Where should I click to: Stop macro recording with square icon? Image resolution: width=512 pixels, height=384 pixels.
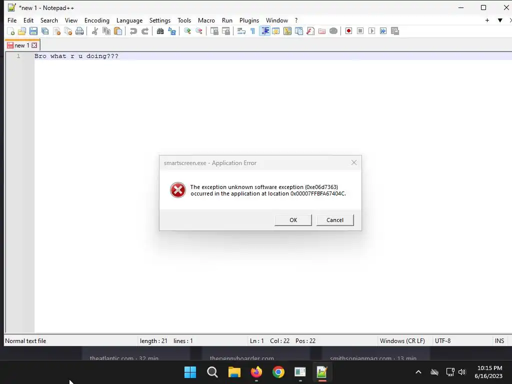[x=360, y=31]
